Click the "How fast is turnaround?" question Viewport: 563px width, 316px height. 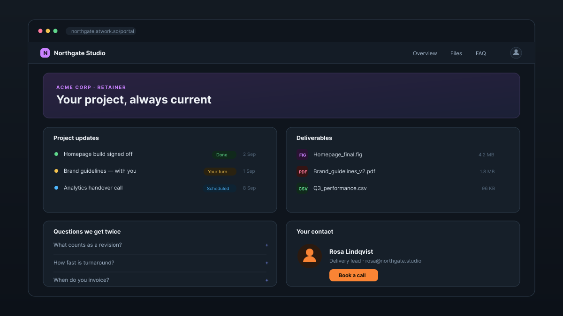pos(84,263)
